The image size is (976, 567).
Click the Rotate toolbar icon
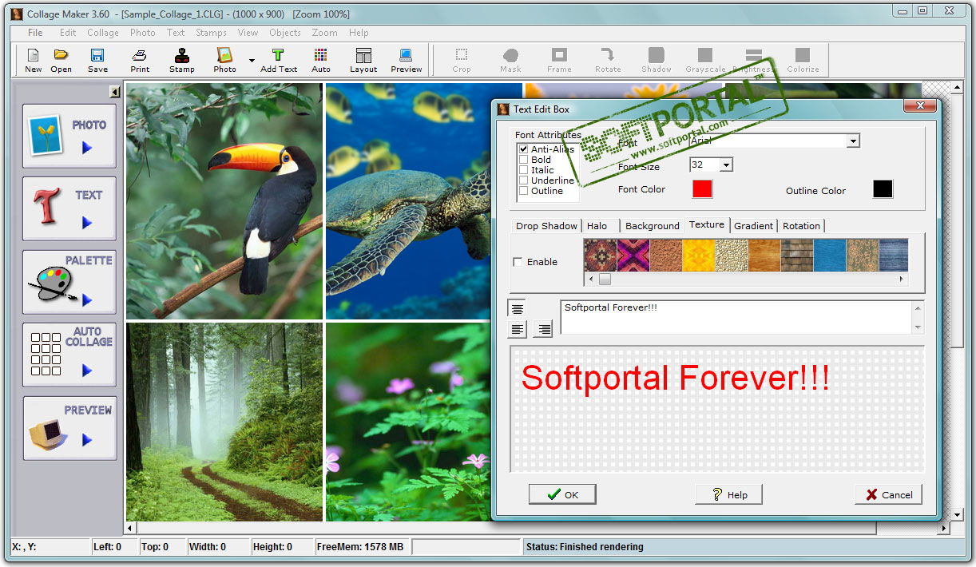point(608,60)
